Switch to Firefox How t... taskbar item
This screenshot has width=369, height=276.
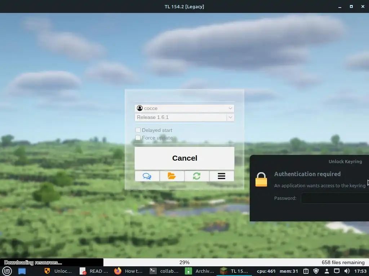129,271
